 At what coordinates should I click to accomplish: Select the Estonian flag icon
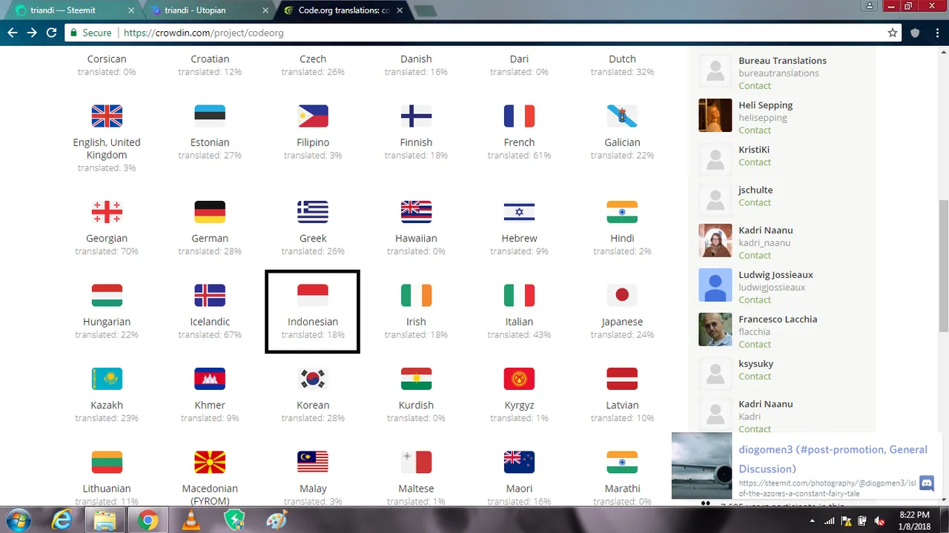[210, 116]
